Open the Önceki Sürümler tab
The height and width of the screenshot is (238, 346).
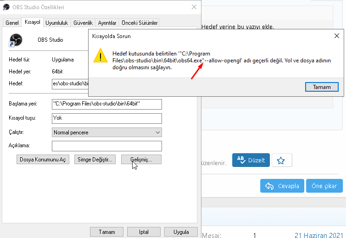point(140,23)
